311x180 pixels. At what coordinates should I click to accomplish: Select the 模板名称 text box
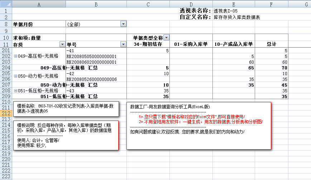66,109
